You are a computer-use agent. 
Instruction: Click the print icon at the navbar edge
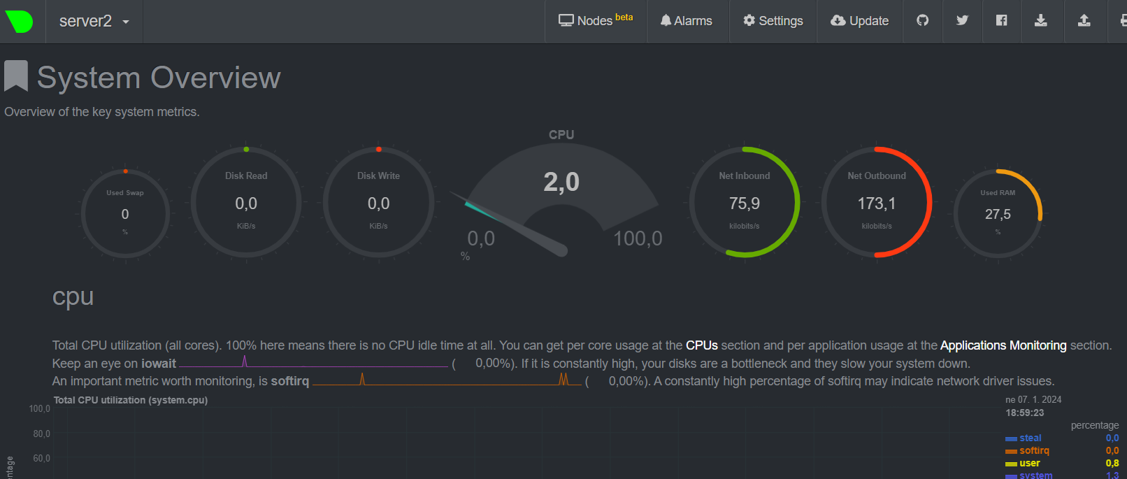1122,21
